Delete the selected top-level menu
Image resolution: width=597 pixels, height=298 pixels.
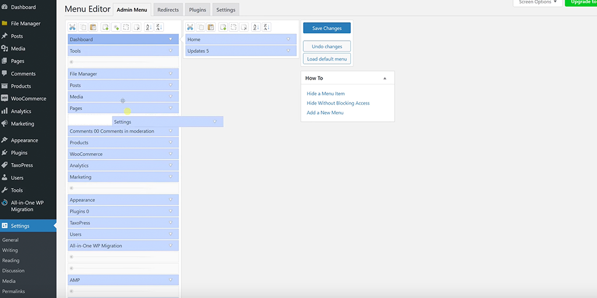point(137,27)
